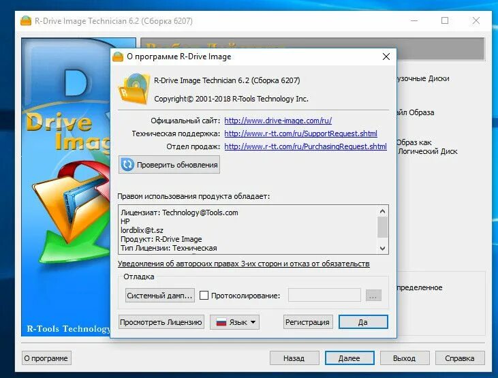Click the license info scrollbar thumb

[382, 227]
